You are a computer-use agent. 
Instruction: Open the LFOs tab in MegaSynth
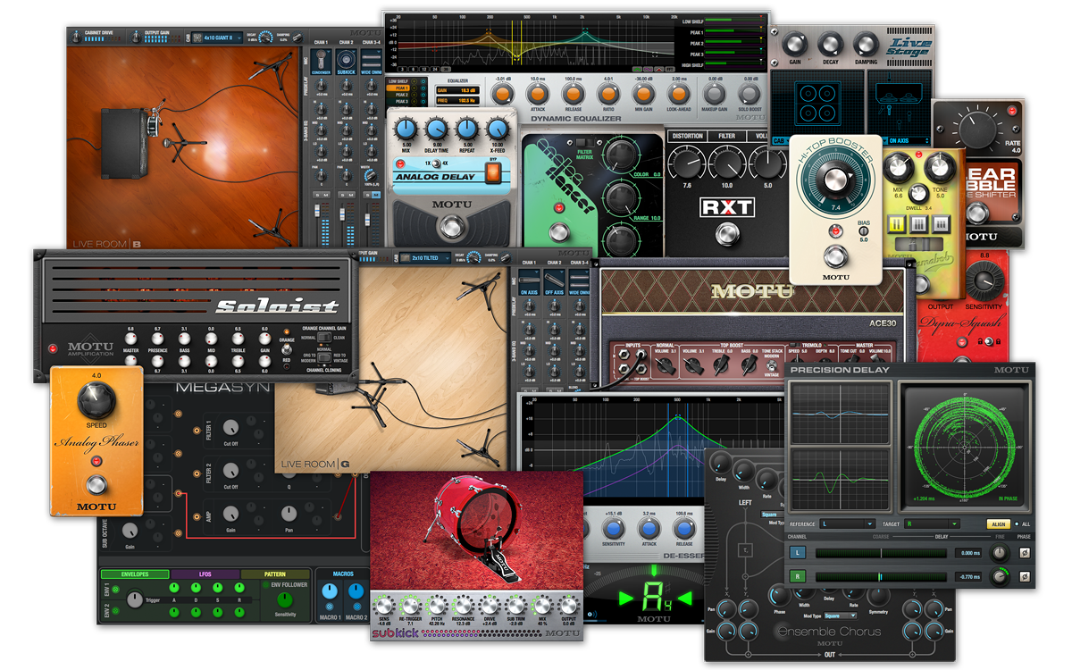(205, 574)
